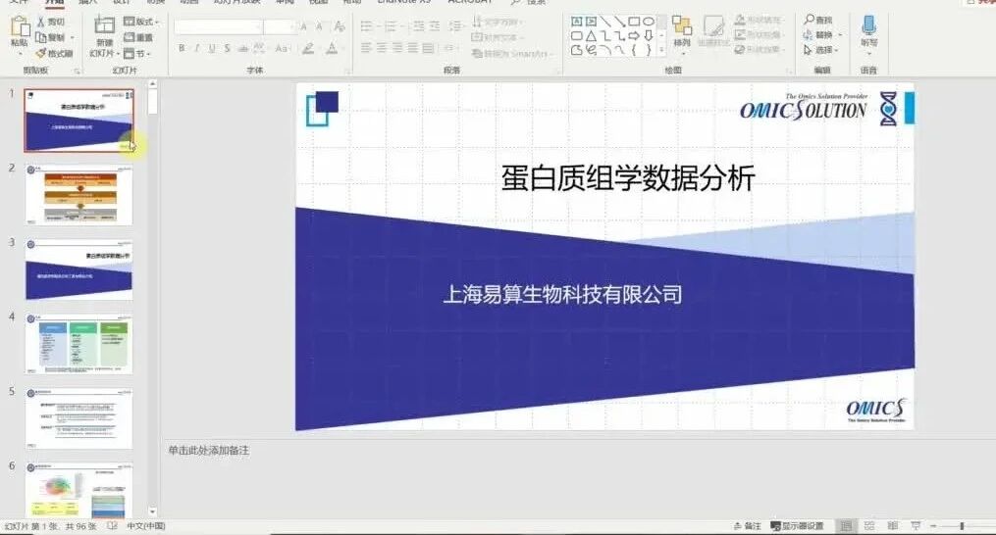Open the Select (选择) dropdown
Image resolution: width=996 pixels, height=535 pixels.
(820, 50)
